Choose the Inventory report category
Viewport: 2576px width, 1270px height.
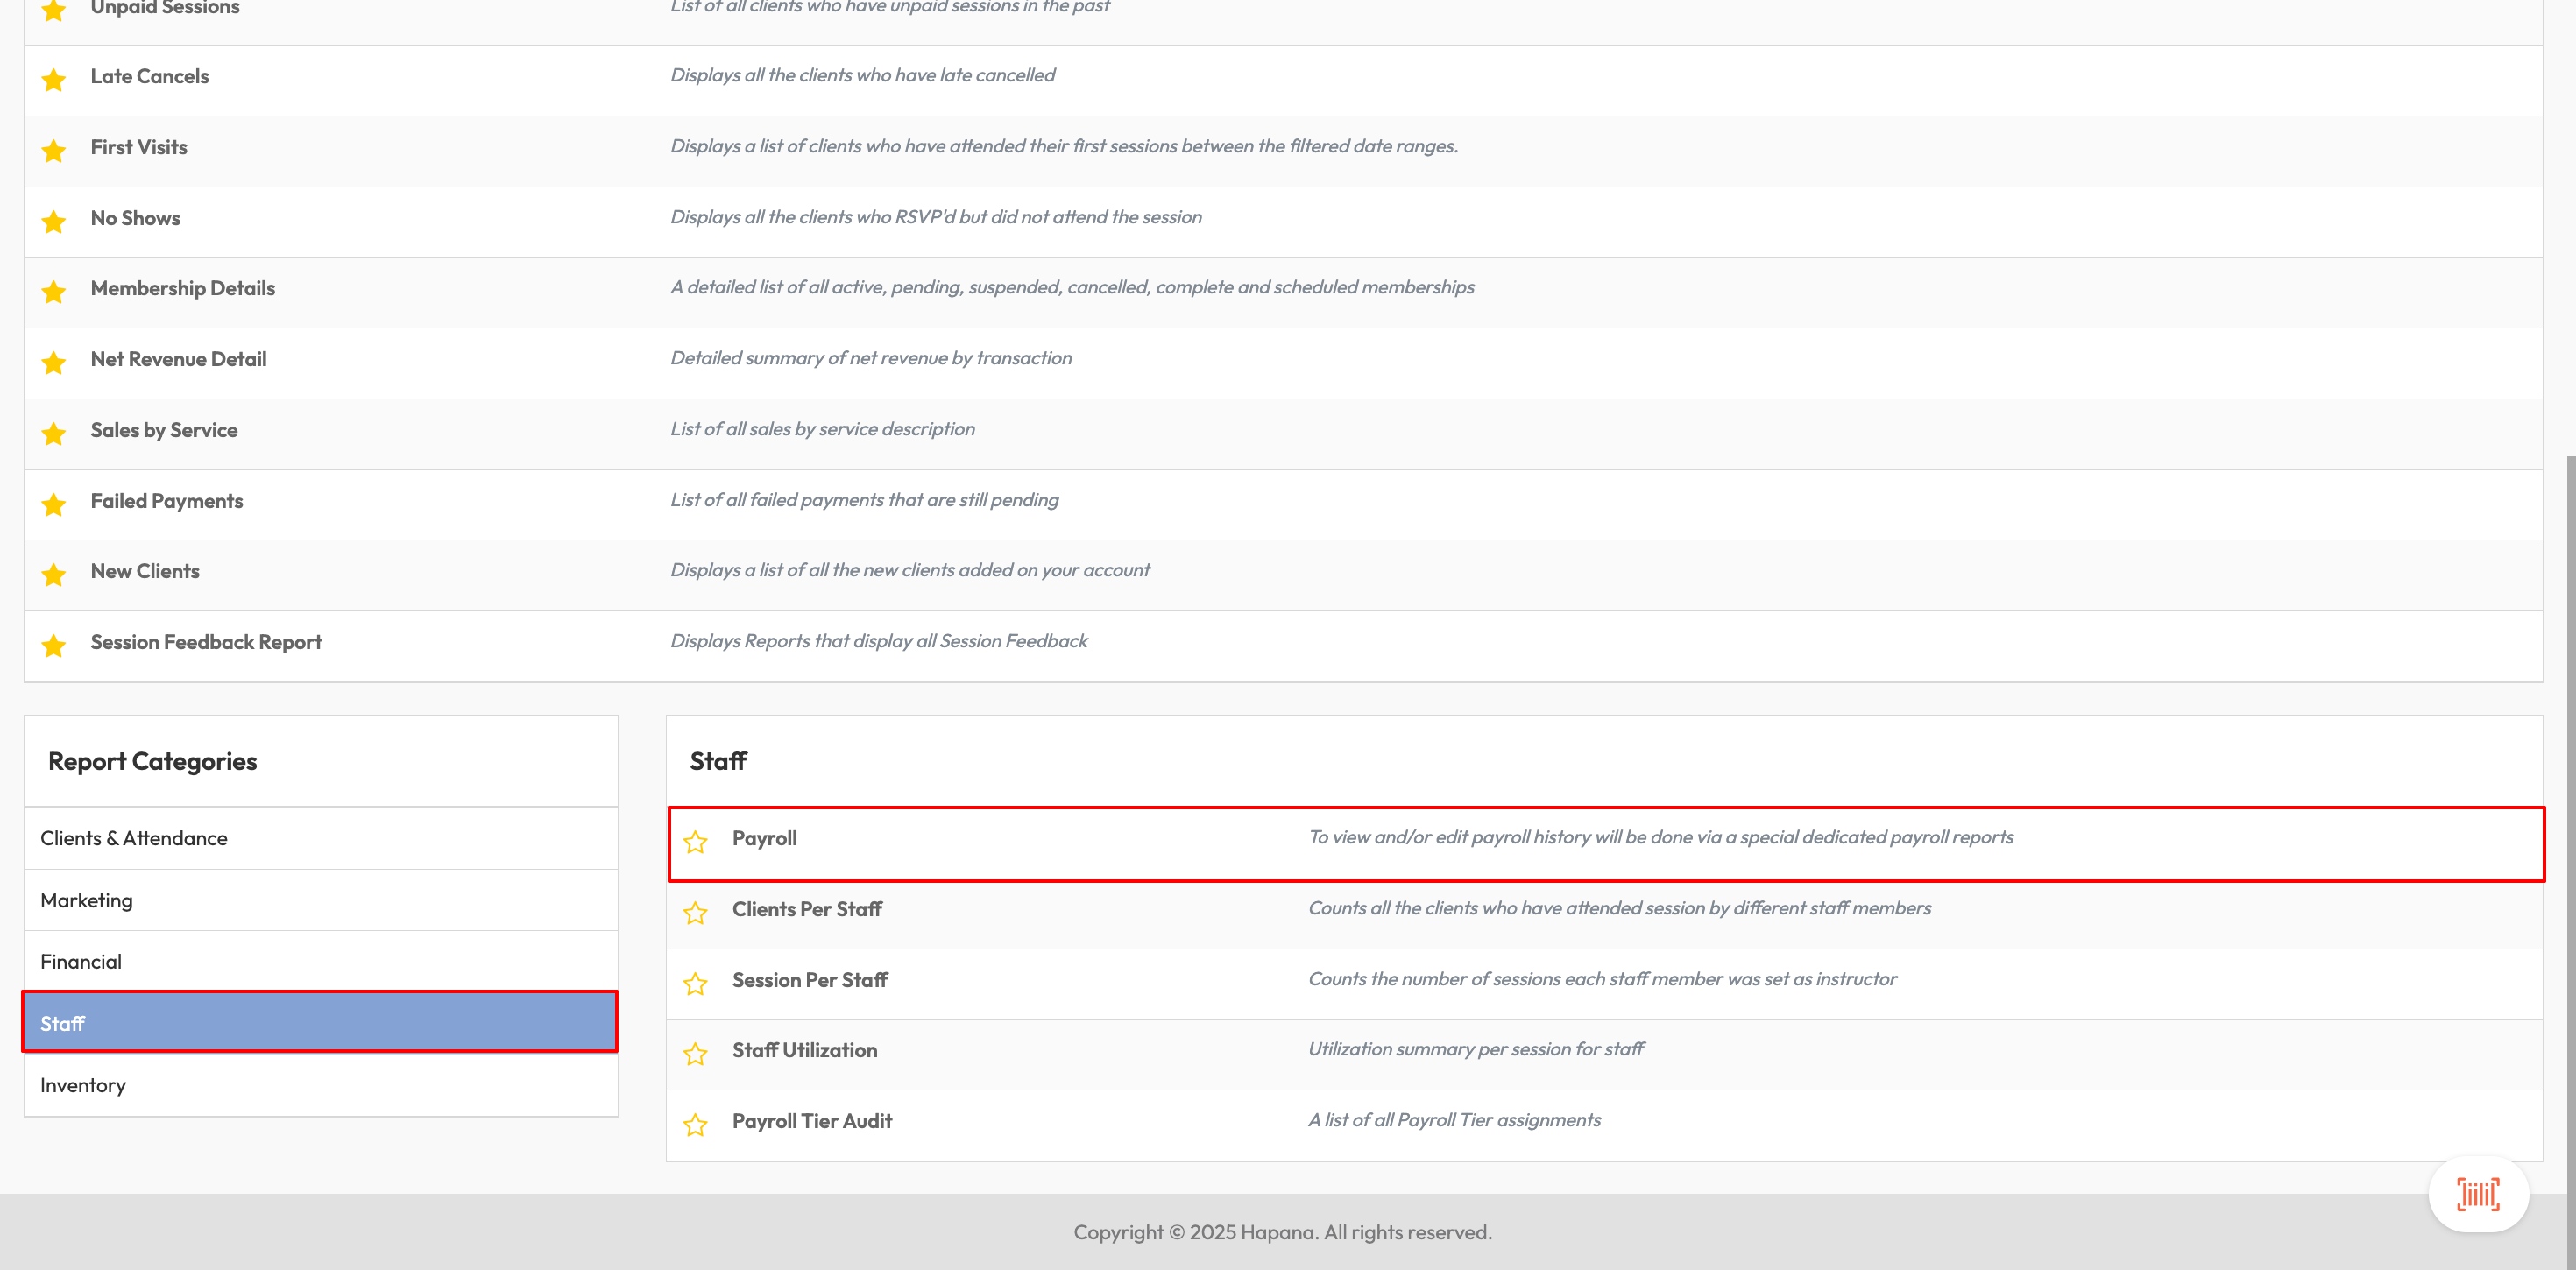[x=321, y=1085]
